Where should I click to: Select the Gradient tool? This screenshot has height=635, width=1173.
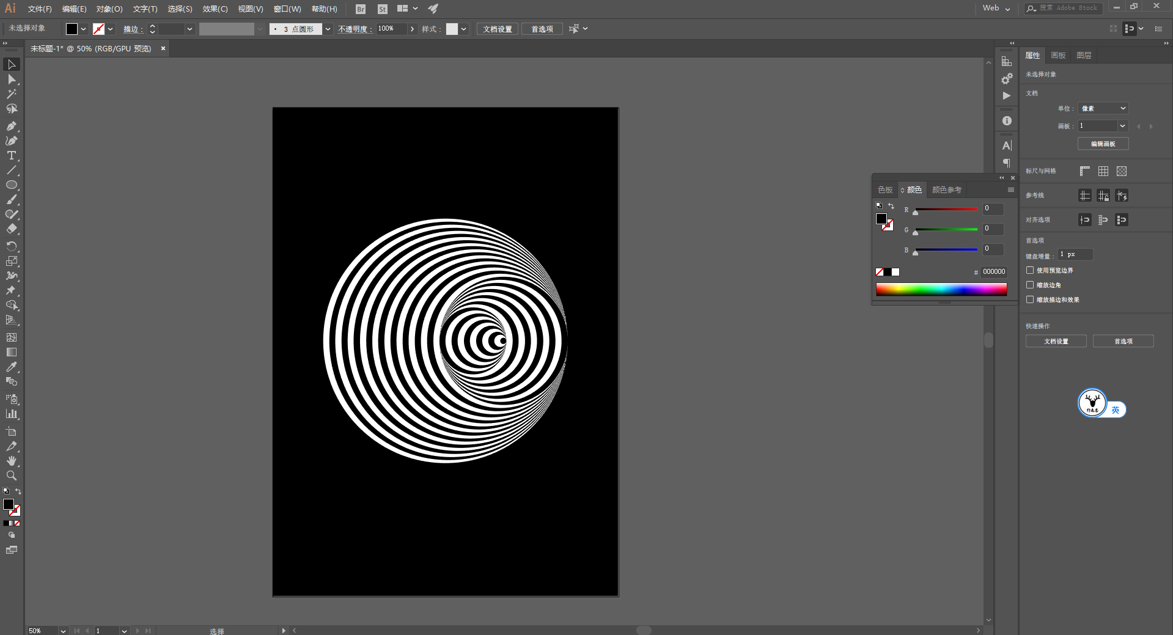11,352
